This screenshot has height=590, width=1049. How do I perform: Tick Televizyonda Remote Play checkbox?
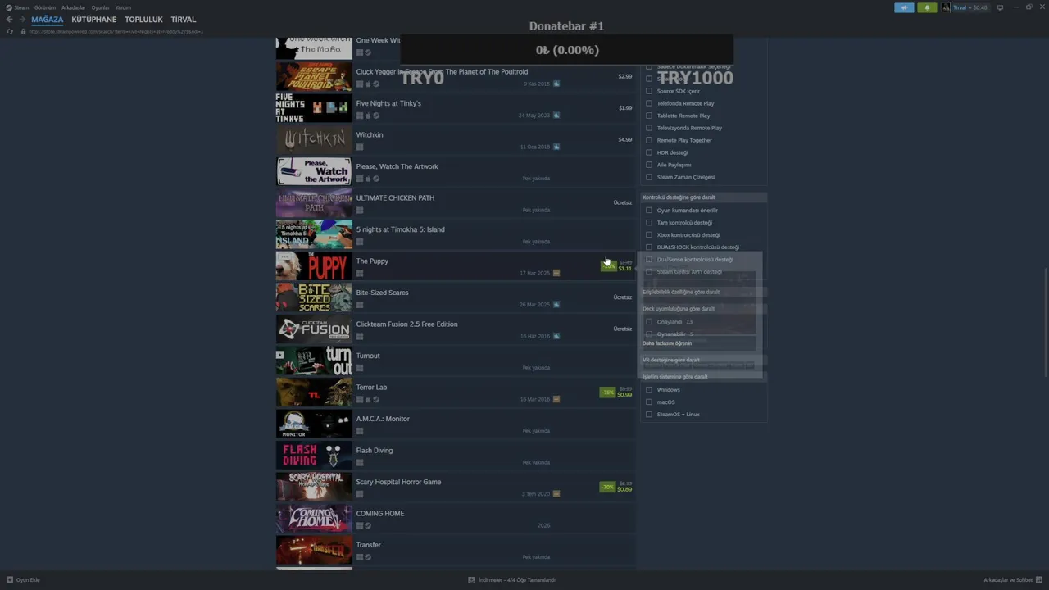click(649, 128)
